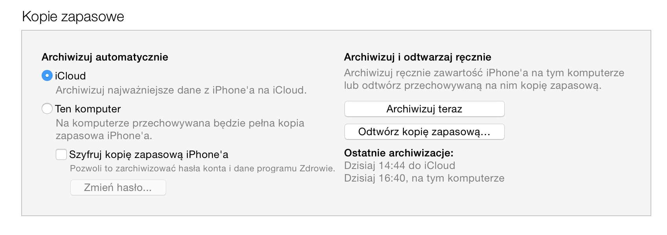Click the 'Archiwizuj najważniejsze dane' iCloud description
The width and height of the screenshot is (667, 235).
tap(181, 90)
